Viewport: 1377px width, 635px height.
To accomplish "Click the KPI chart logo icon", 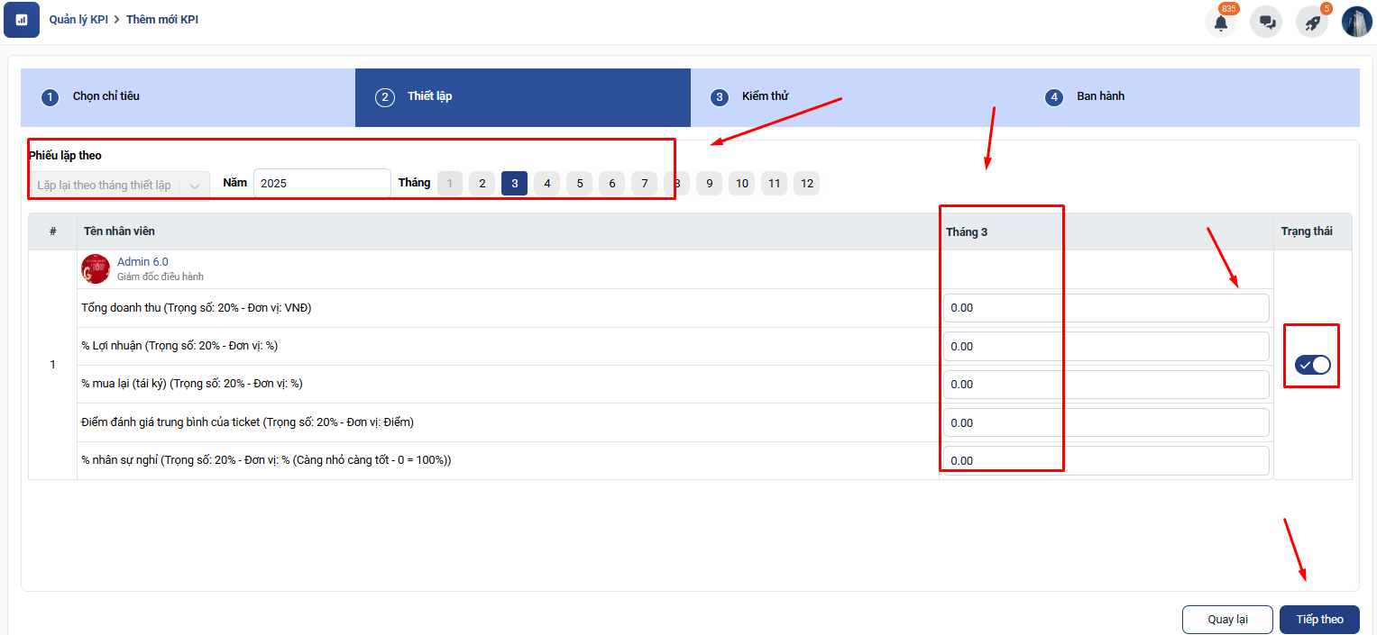I will (x=22, y=20).
